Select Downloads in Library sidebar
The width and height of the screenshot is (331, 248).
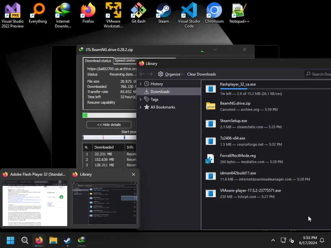169,91
